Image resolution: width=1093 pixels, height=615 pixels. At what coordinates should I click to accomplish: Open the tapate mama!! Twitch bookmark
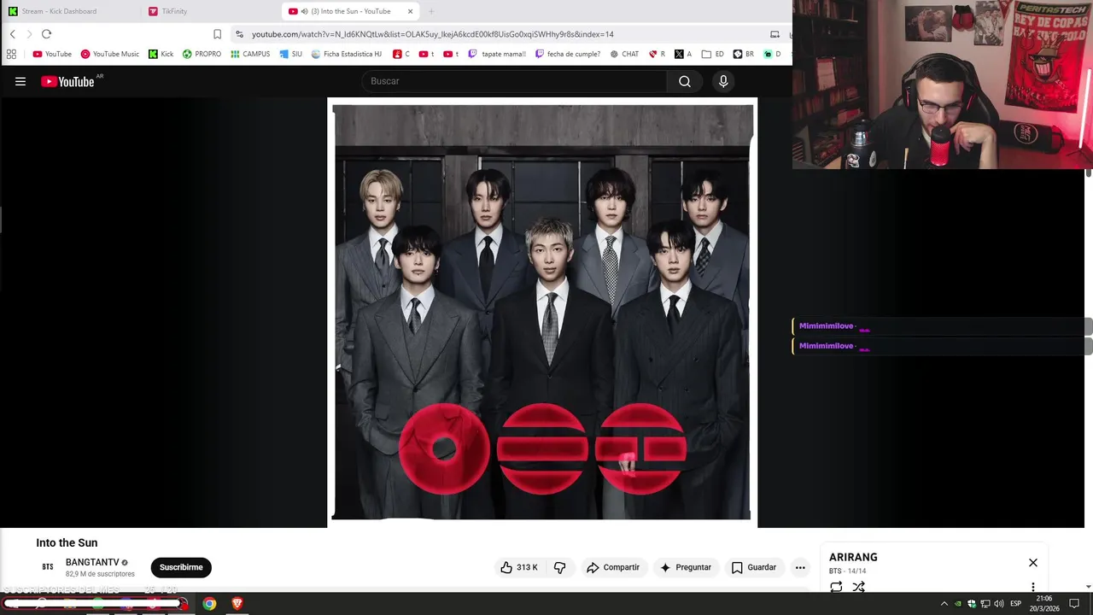[497, 54]
